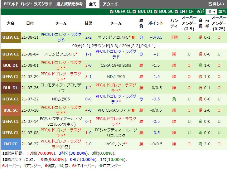227x169 pixels.
Task: Uncheck the UEFA CL filter checkbox
Action: coord(112,12)
